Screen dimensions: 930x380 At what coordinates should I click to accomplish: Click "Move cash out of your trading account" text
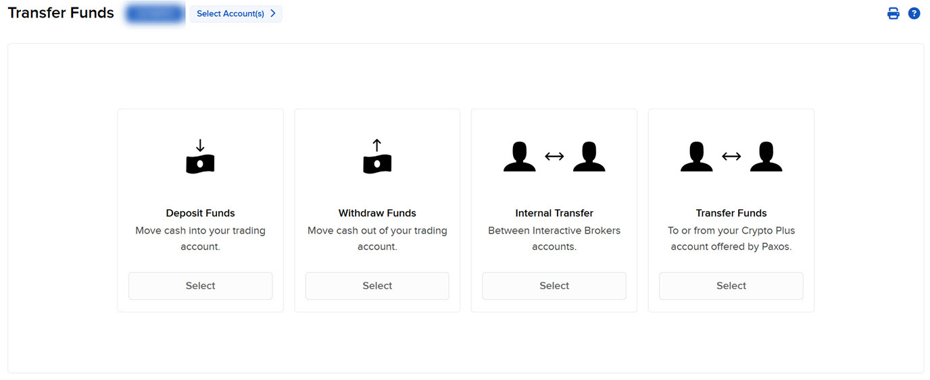click(x=377, y=239)
